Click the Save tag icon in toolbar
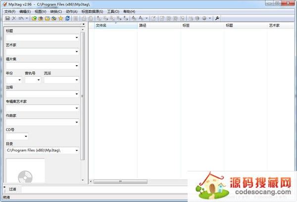 click(x=7, y=18)
